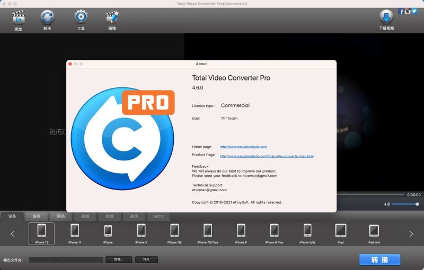424x270 pixels.
Task: Click the 添加 (Add) clapperboard icon
Action: (18, 17)
